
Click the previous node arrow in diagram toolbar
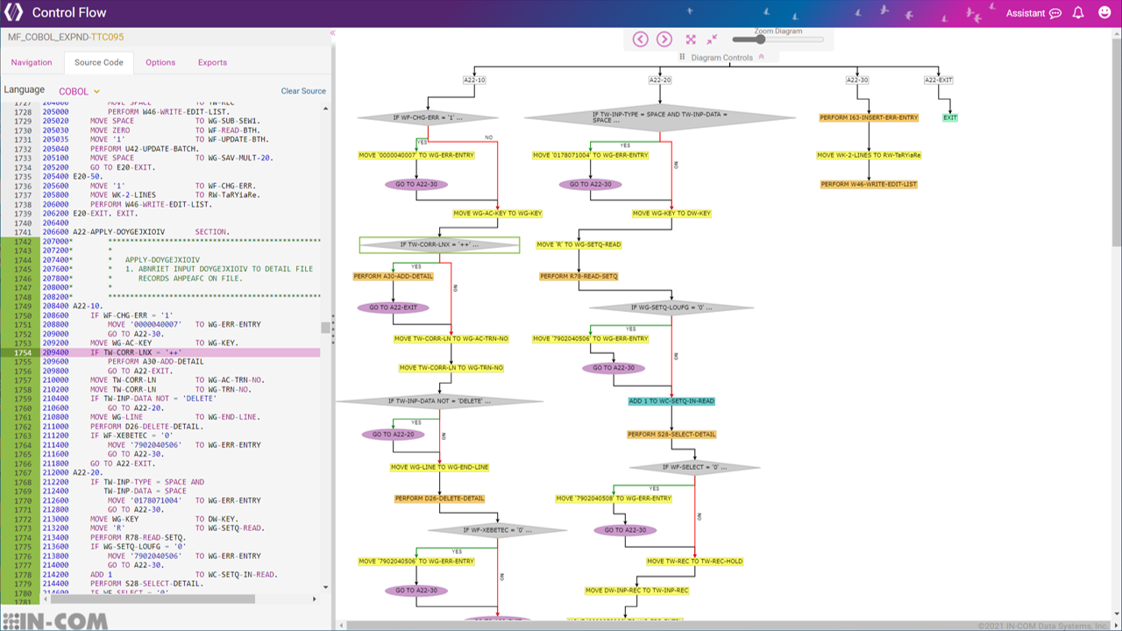pyautogui.click(x=640, y=39)
